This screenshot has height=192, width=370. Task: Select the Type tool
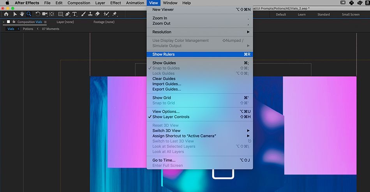(x=74, y=14)
